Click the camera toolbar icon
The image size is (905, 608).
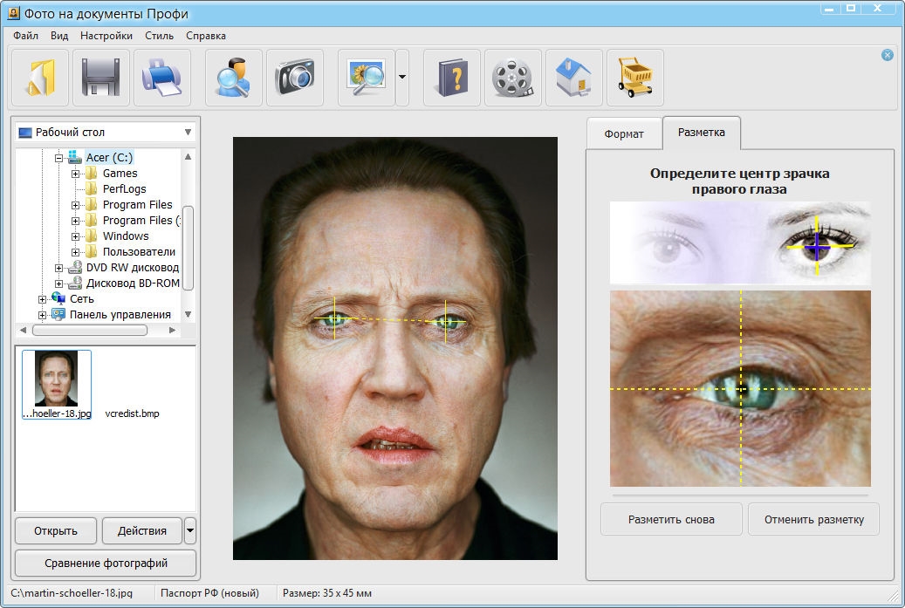click(295, 78)
